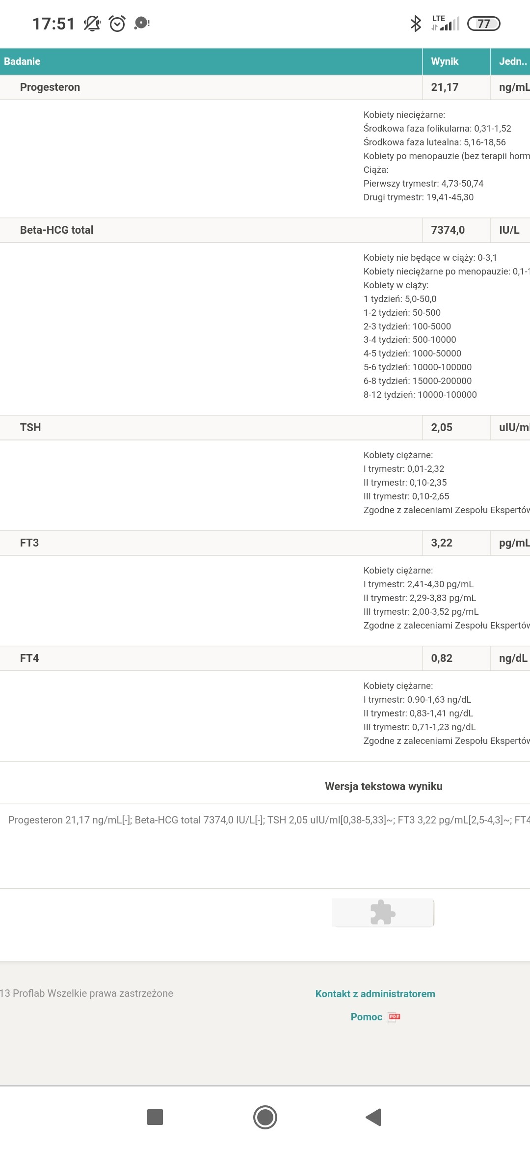
Task: Tap the FT3 test row
Action: (x=29, y=543)
